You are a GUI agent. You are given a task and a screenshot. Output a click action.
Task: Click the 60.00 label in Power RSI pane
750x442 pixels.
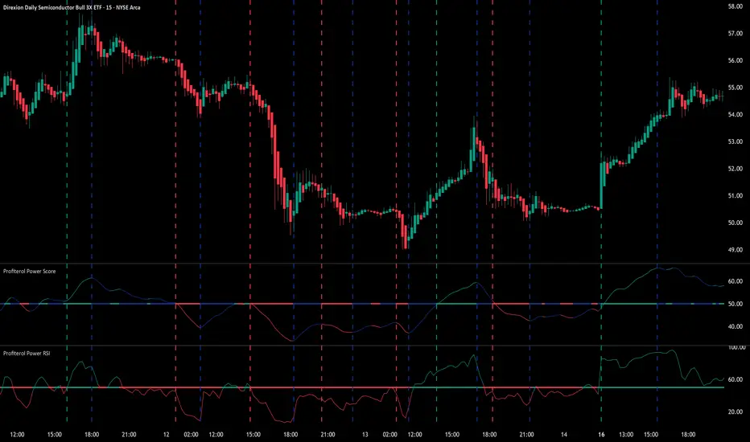(x=735, y=380)
